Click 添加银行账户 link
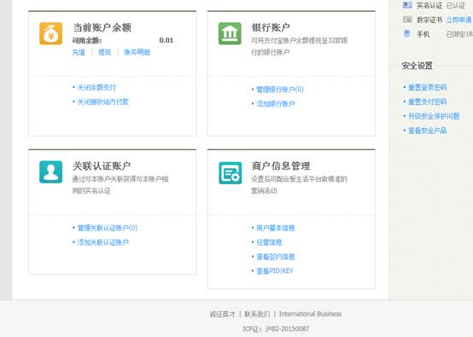Screen dimensions: 473x337 tap(276, 104)
